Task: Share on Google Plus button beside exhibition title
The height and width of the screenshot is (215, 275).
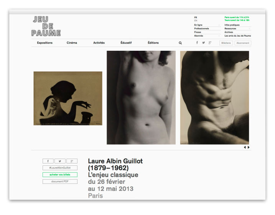Action: pyautogui.click(x=72, y=161)
